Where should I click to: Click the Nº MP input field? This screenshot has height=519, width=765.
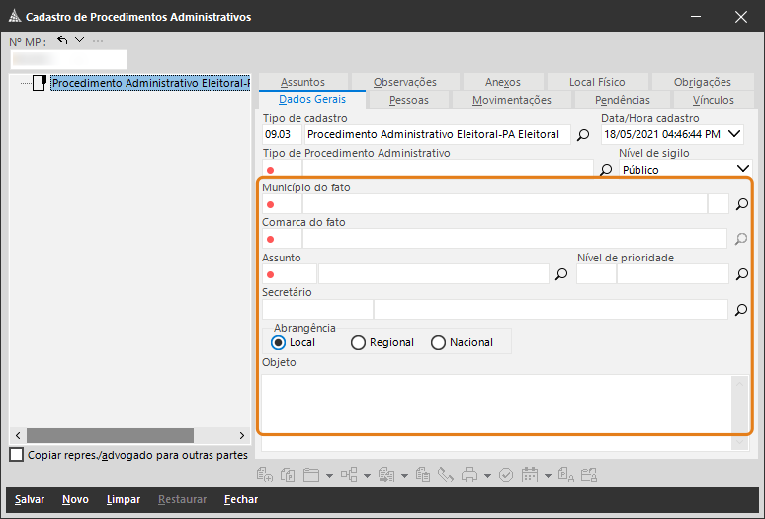[x=69, y=59]
